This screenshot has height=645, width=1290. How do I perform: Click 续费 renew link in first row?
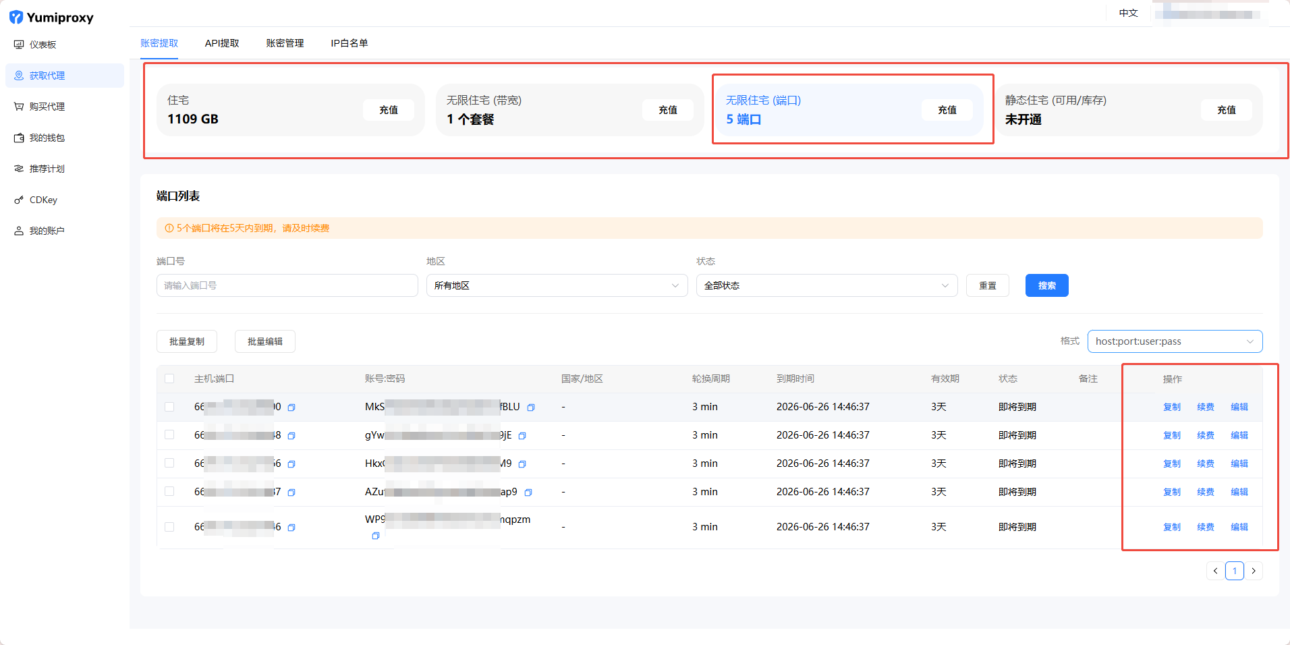[1206, 407]
